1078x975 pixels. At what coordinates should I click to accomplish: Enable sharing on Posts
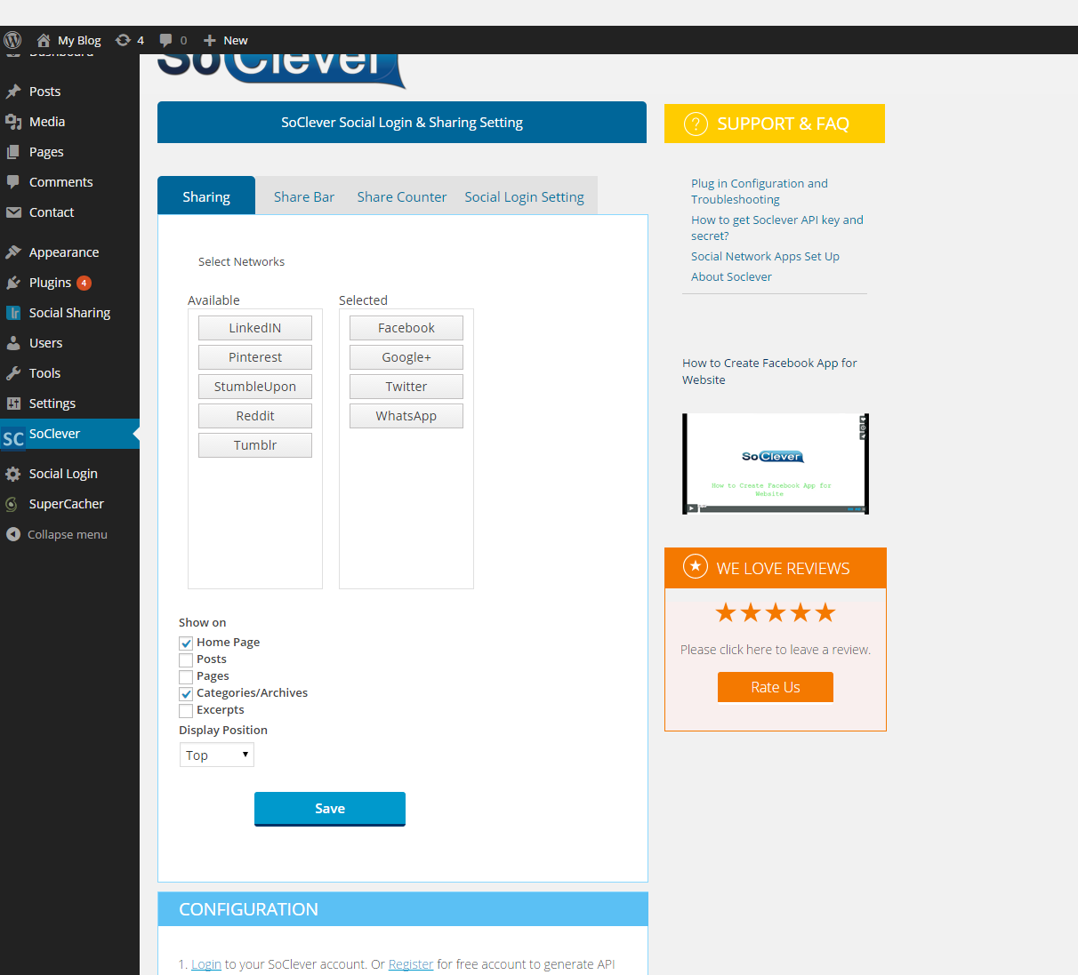[x=185, y=659]
